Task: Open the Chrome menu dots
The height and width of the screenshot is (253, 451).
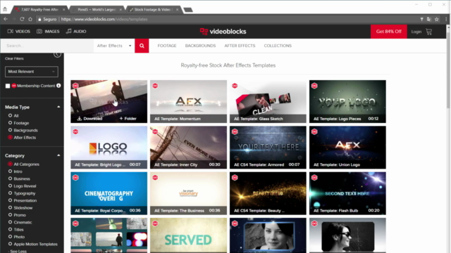Action: tap(446, 19)
